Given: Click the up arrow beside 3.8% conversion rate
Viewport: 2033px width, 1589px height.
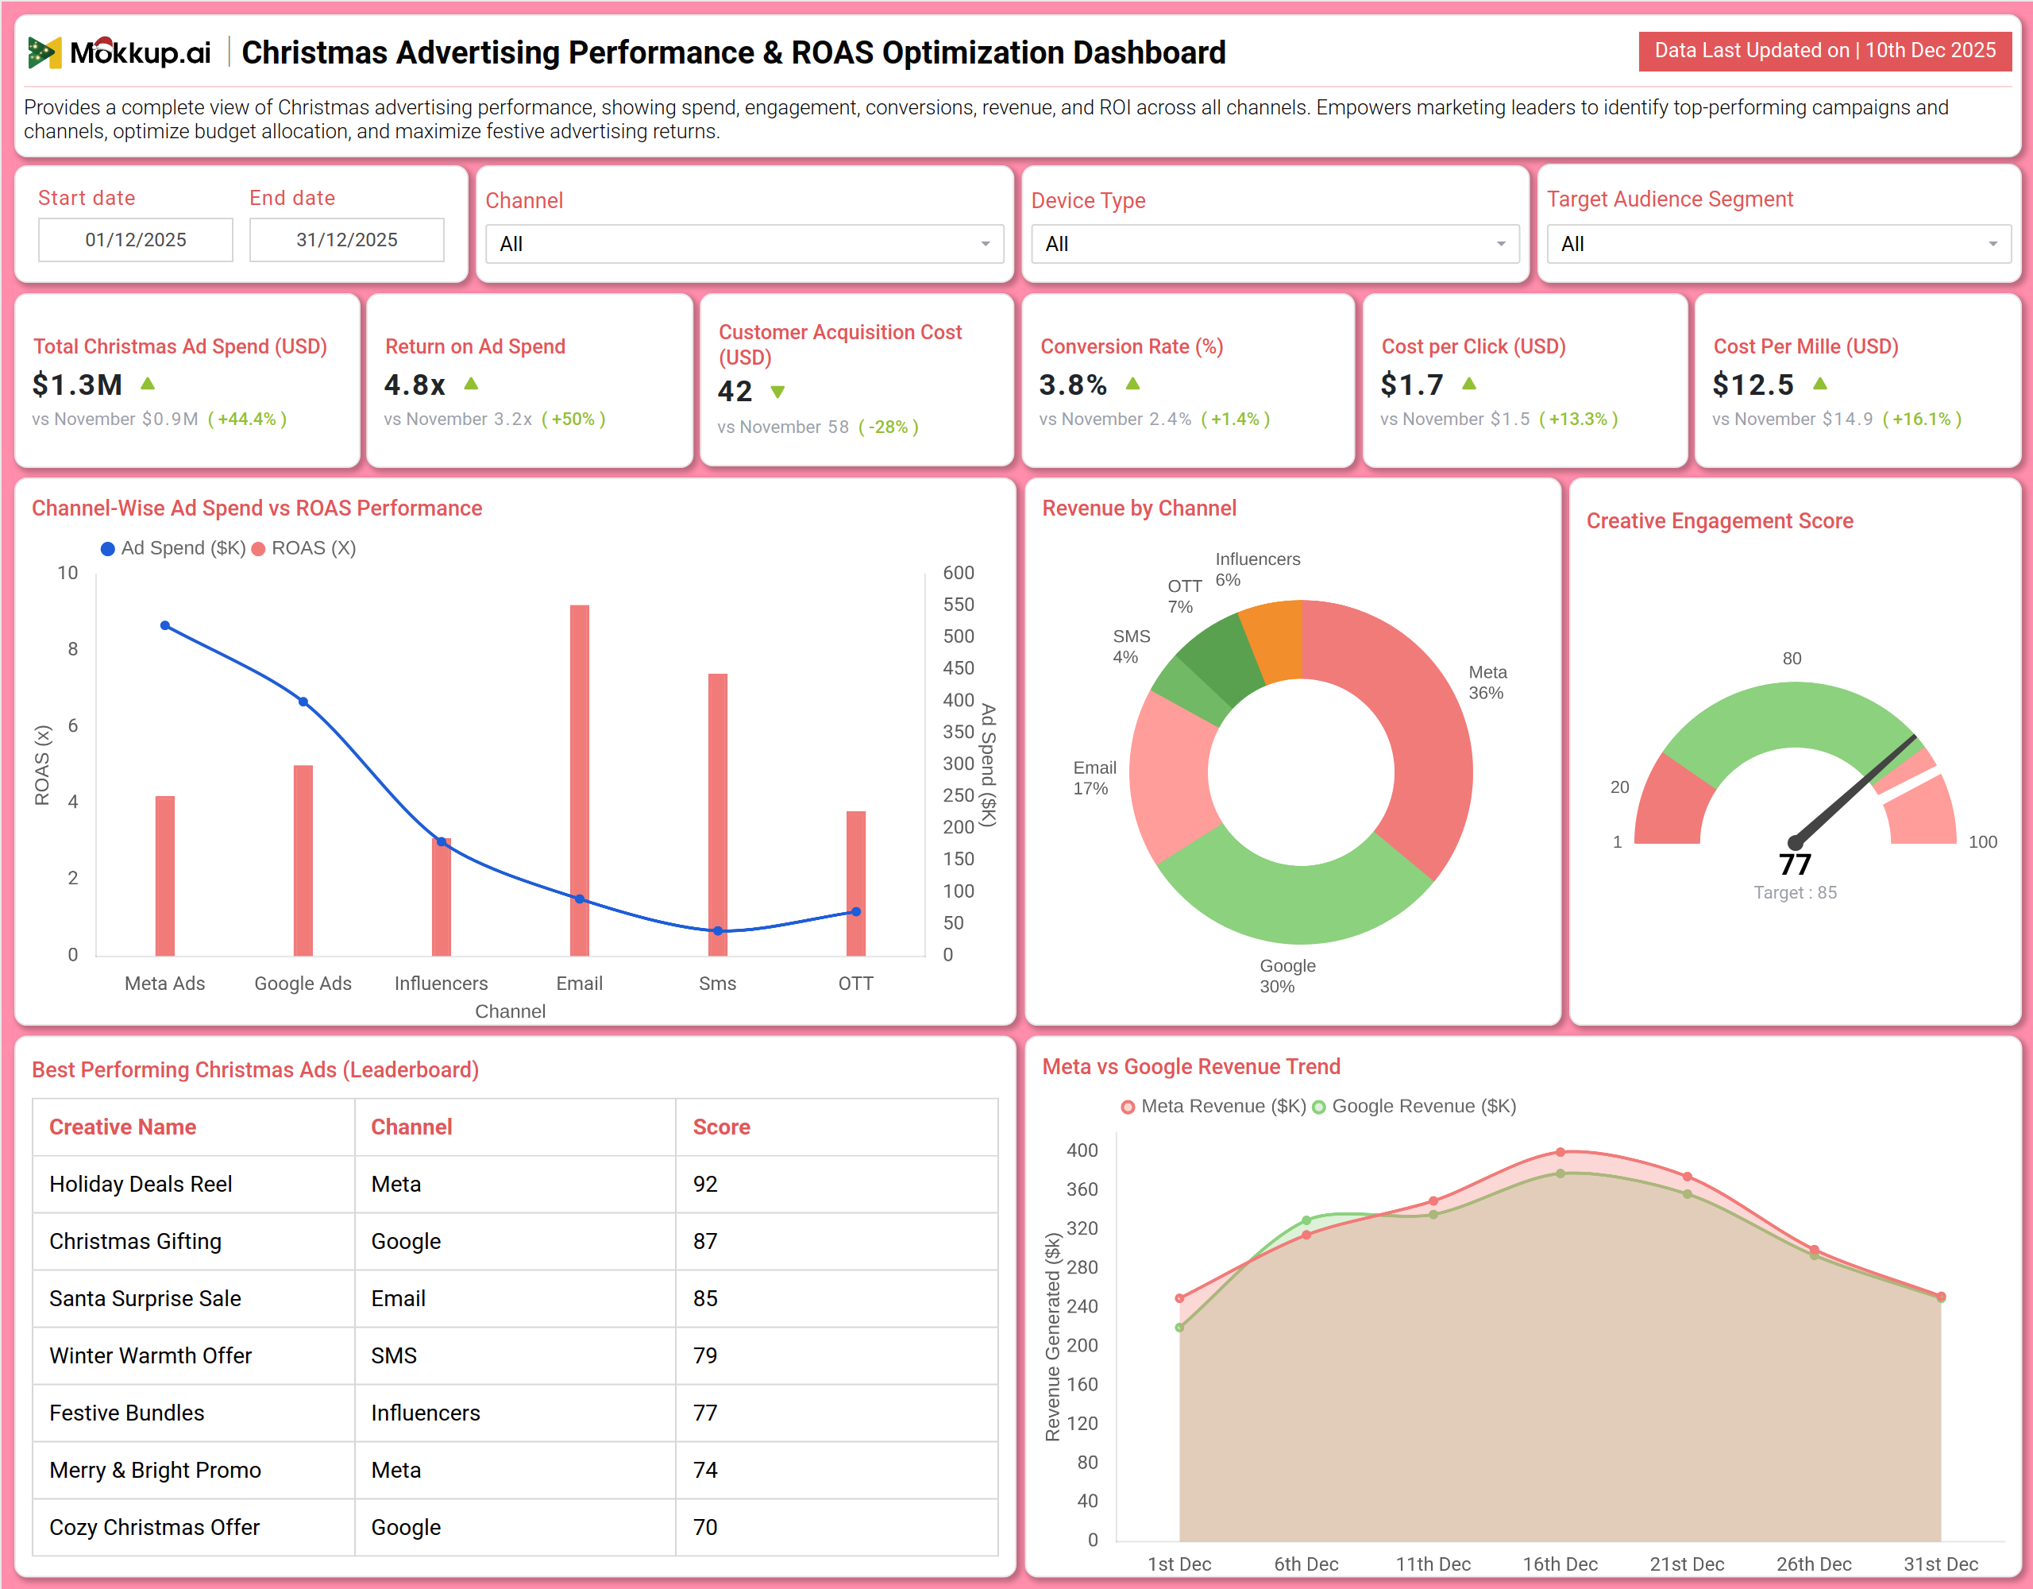Looking at the screenshot, I should (1133, 384).
